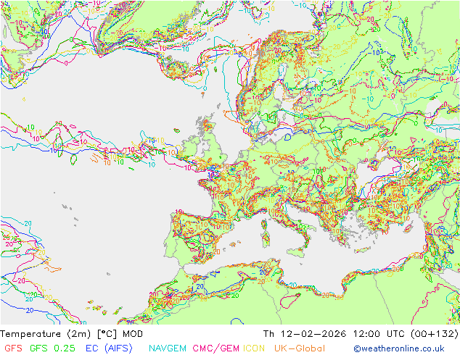Click the ICON legend label
This screenshot has width=460, height=355.
(254, 348)
